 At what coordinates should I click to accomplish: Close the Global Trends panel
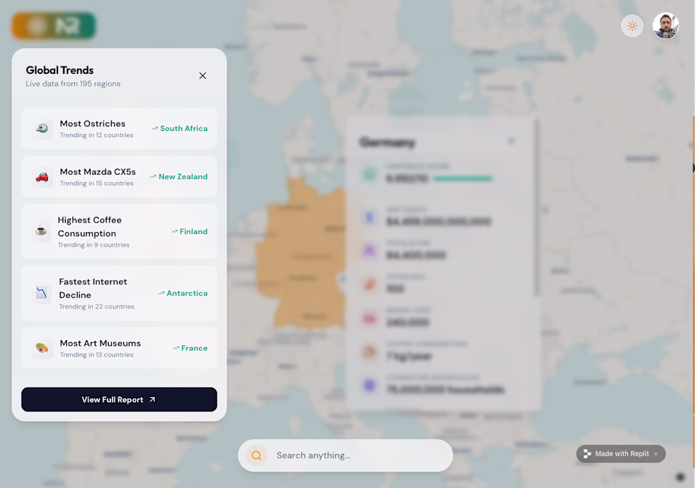tap(203, 76)
